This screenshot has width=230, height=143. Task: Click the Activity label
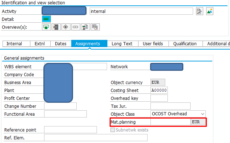[x=9, y=11]
